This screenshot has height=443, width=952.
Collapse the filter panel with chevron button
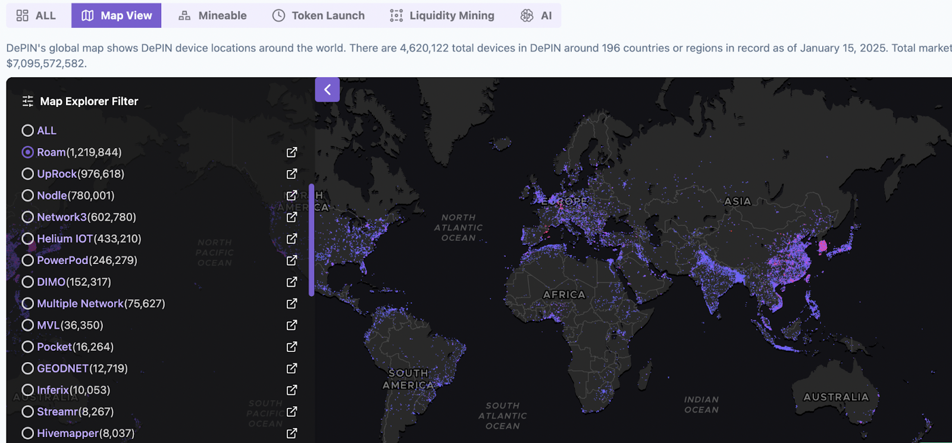click(327, 90)
